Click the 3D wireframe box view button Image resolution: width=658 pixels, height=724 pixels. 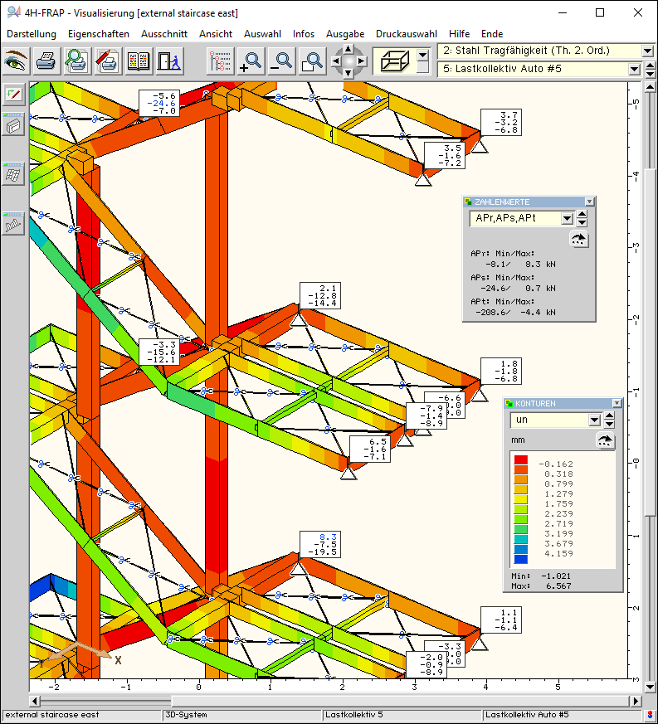393,61
